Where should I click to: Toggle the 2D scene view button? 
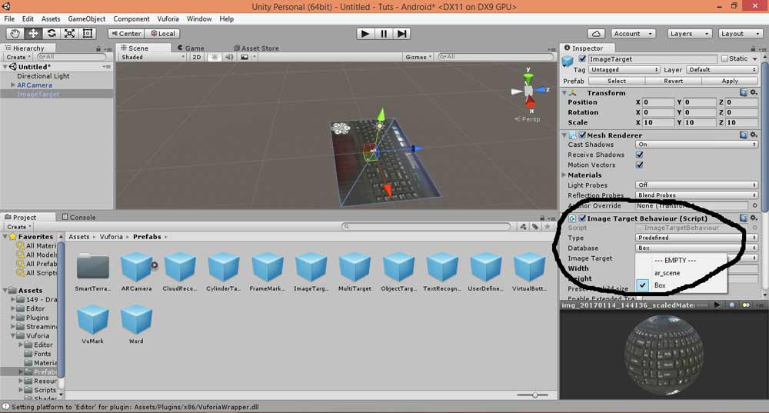pos(197,57)
